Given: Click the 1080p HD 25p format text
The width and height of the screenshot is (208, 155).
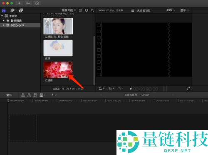Looking at the screenshot, I should pyautogui.click(x=111, y=10).
